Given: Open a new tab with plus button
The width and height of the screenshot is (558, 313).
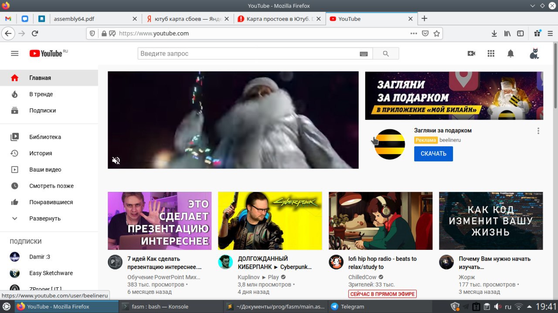Looking at the screenshot, I should click(424, 19).
